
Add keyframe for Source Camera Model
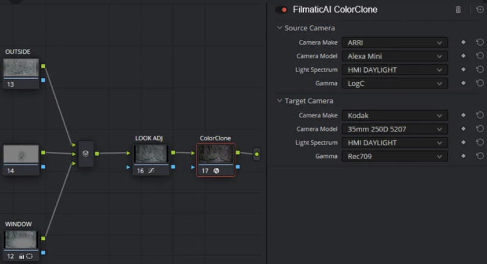tap(463, 56)
